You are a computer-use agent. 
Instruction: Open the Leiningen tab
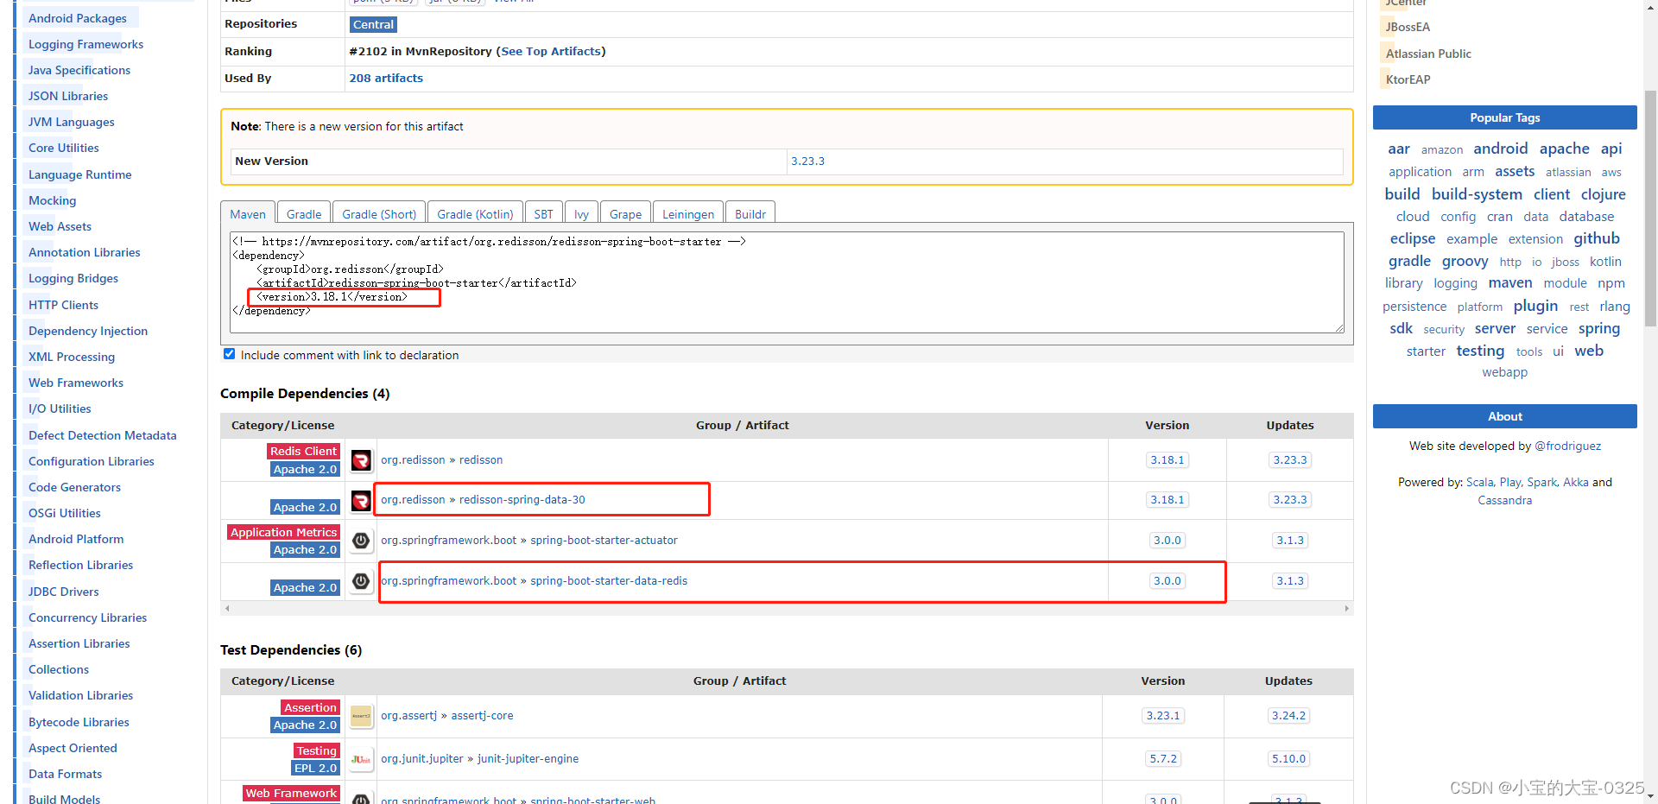pyautogui.click(x=688, y=214)
